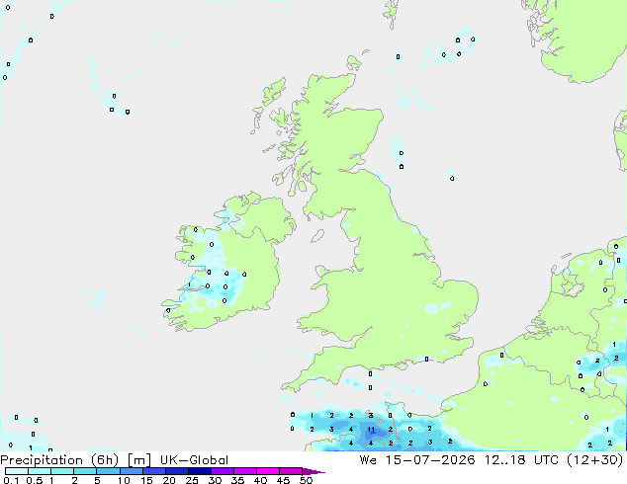Click the '30' legend scale label

[x=215, y=480]
